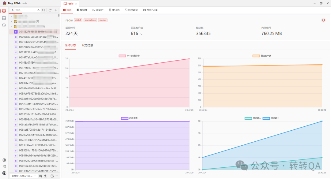
Task: Expand the first blurred tree folder
Action: tap(11, 16)
